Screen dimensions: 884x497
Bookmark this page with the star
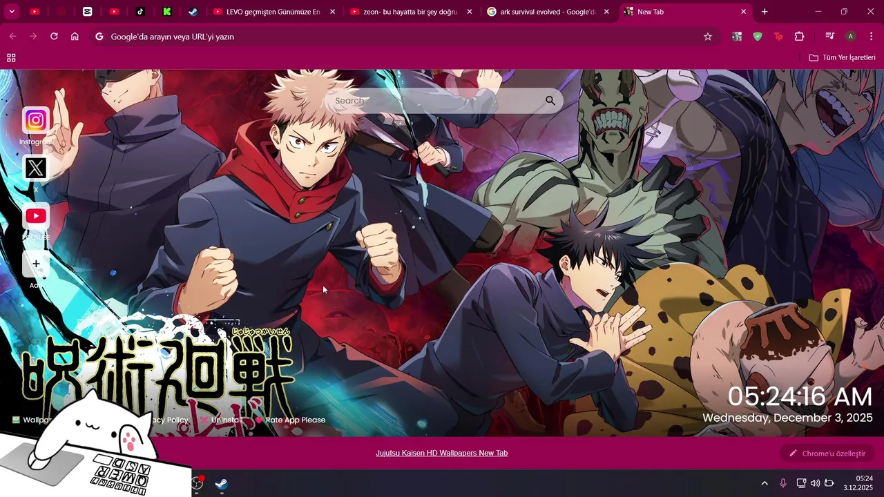708,37
